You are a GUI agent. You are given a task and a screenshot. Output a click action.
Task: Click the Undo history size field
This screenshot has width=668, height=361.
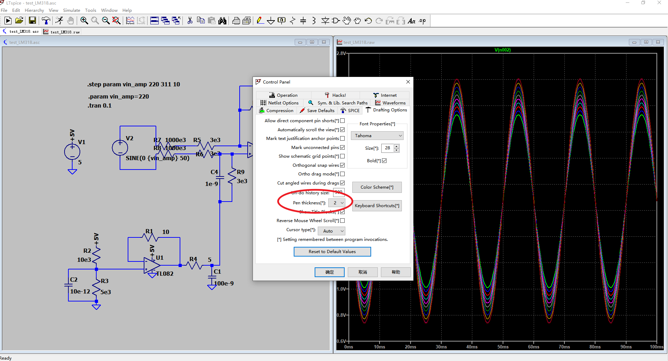339,193
